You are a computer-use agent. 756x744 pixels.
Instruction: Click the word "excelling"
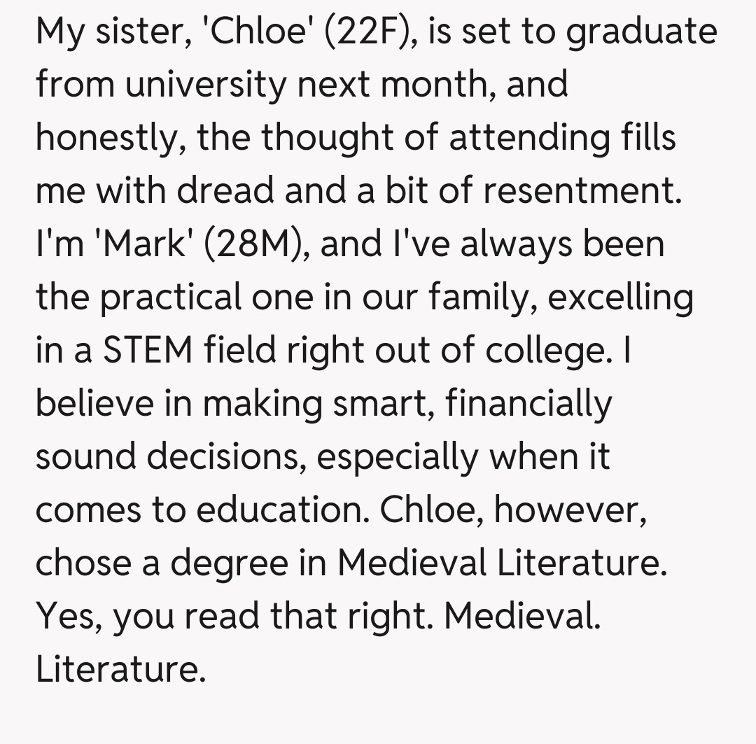tap(619, 297)
